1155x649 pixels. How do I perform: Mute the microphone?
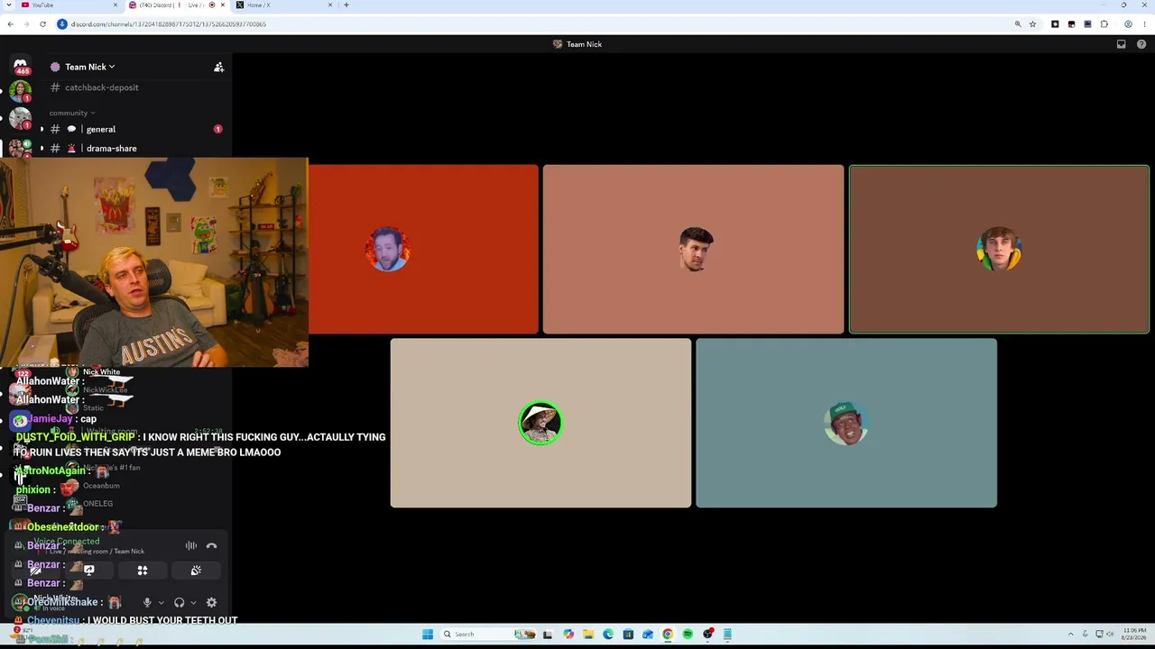click(147, 602)
